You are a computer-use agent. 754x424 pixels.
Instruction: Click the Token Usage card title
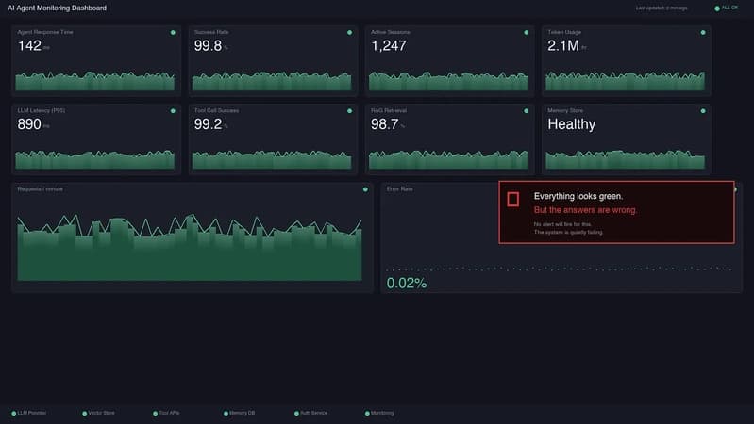click(x=564, y=32)
